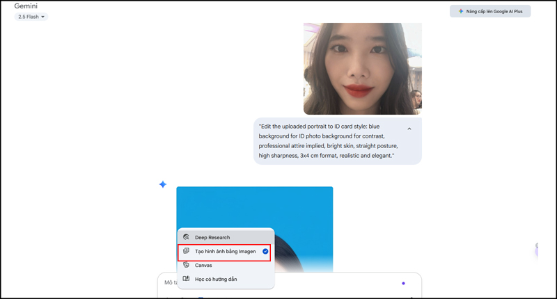Screen dimensions: 557x299
Task: Click the Canvas icon
Action: (186, 265)
